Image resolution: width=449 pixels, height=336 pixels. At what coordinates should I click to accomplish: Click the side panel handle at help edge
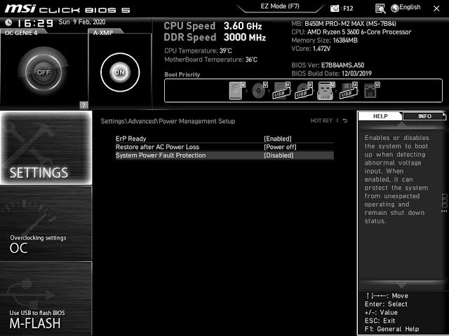(444, 203)
